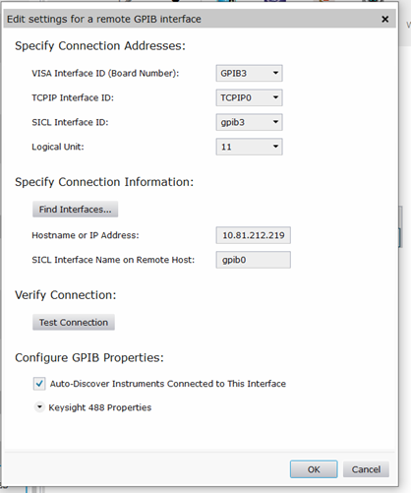
Task: Click the Keysight 488 Properties label
Action: (x=100, y=407)
